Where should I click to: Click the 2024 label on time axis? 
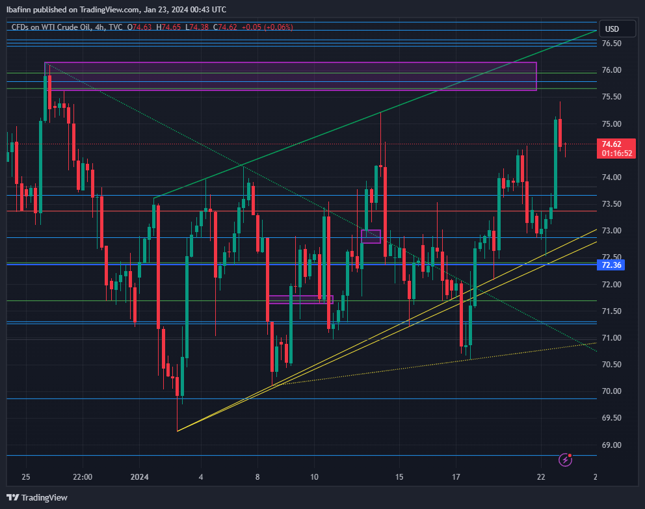pos(140,476)
